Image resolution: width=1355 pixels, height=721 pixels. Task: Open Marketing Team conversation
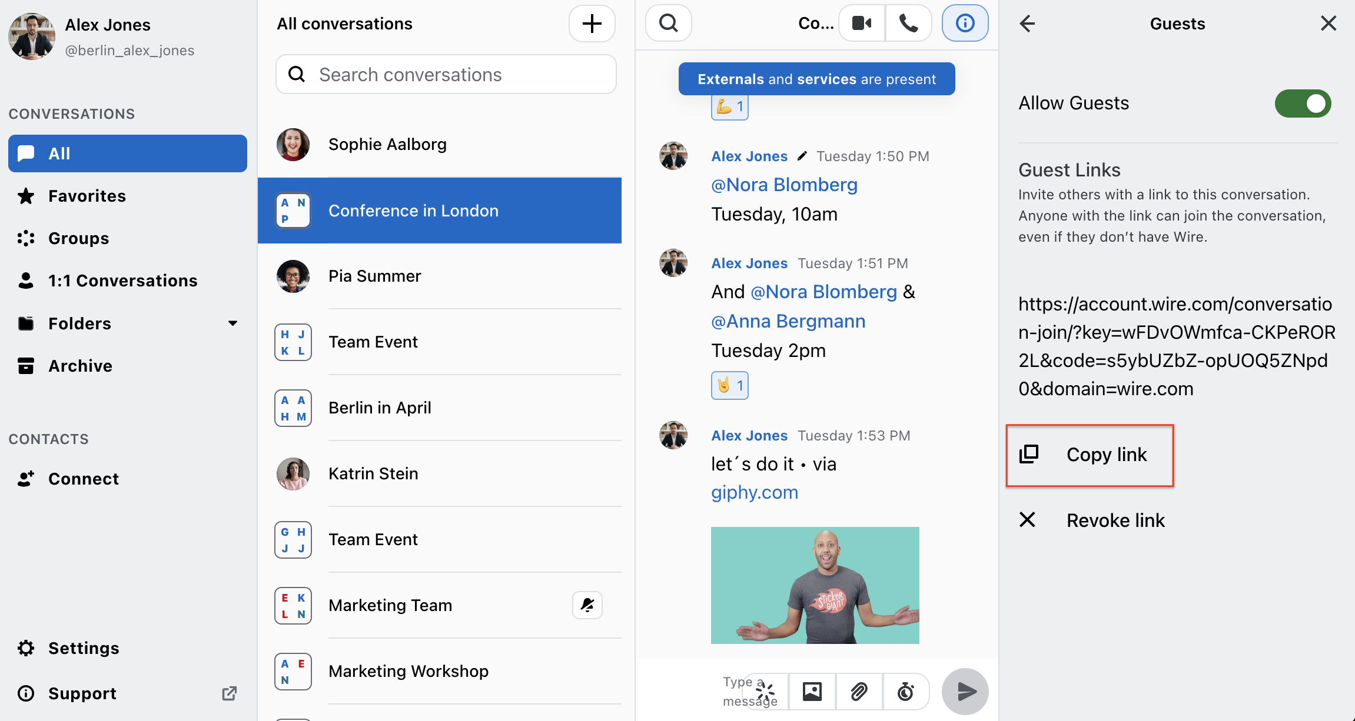pos(440,606)
